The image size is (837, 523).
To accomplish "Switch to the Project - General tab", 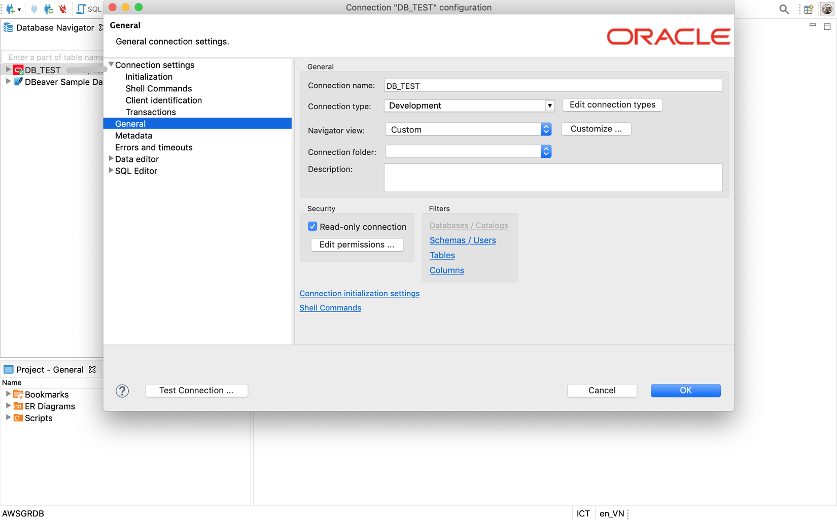I will pos(50,369).
